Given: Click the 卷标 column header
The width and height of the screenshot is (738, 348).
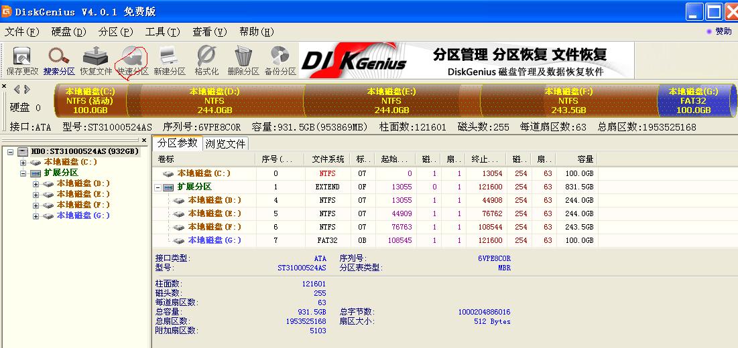Looking at the screenshot, I should coord(204,159).
